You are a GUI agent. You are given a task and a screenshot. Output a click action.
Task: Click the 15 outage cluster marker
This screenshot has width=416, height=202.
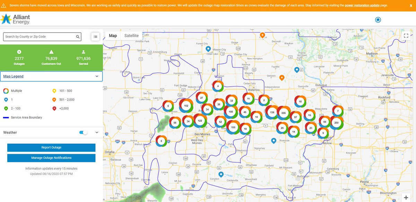coord(310,115)
